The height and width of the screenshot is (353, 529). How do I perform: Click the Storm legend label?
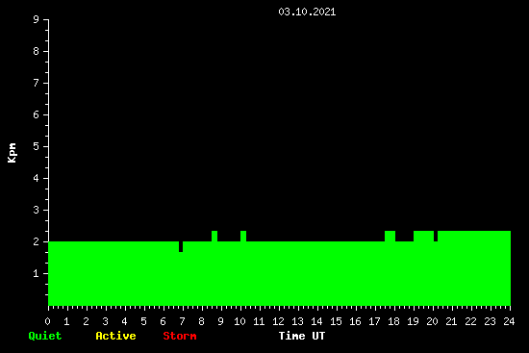click(180, 336)
